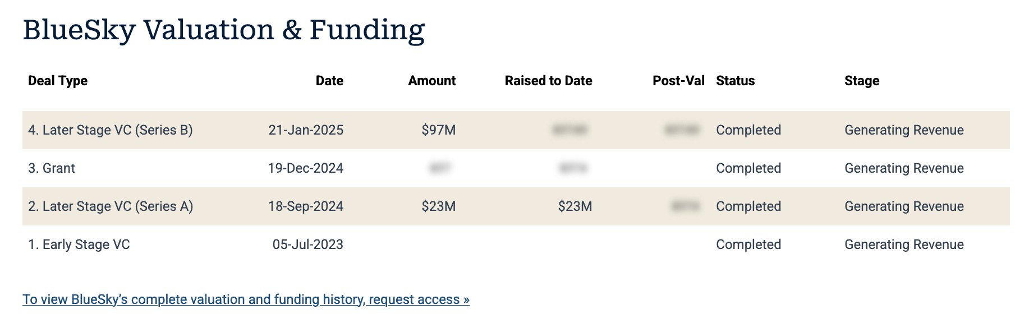Click the $97M amount value

(438, 130)
